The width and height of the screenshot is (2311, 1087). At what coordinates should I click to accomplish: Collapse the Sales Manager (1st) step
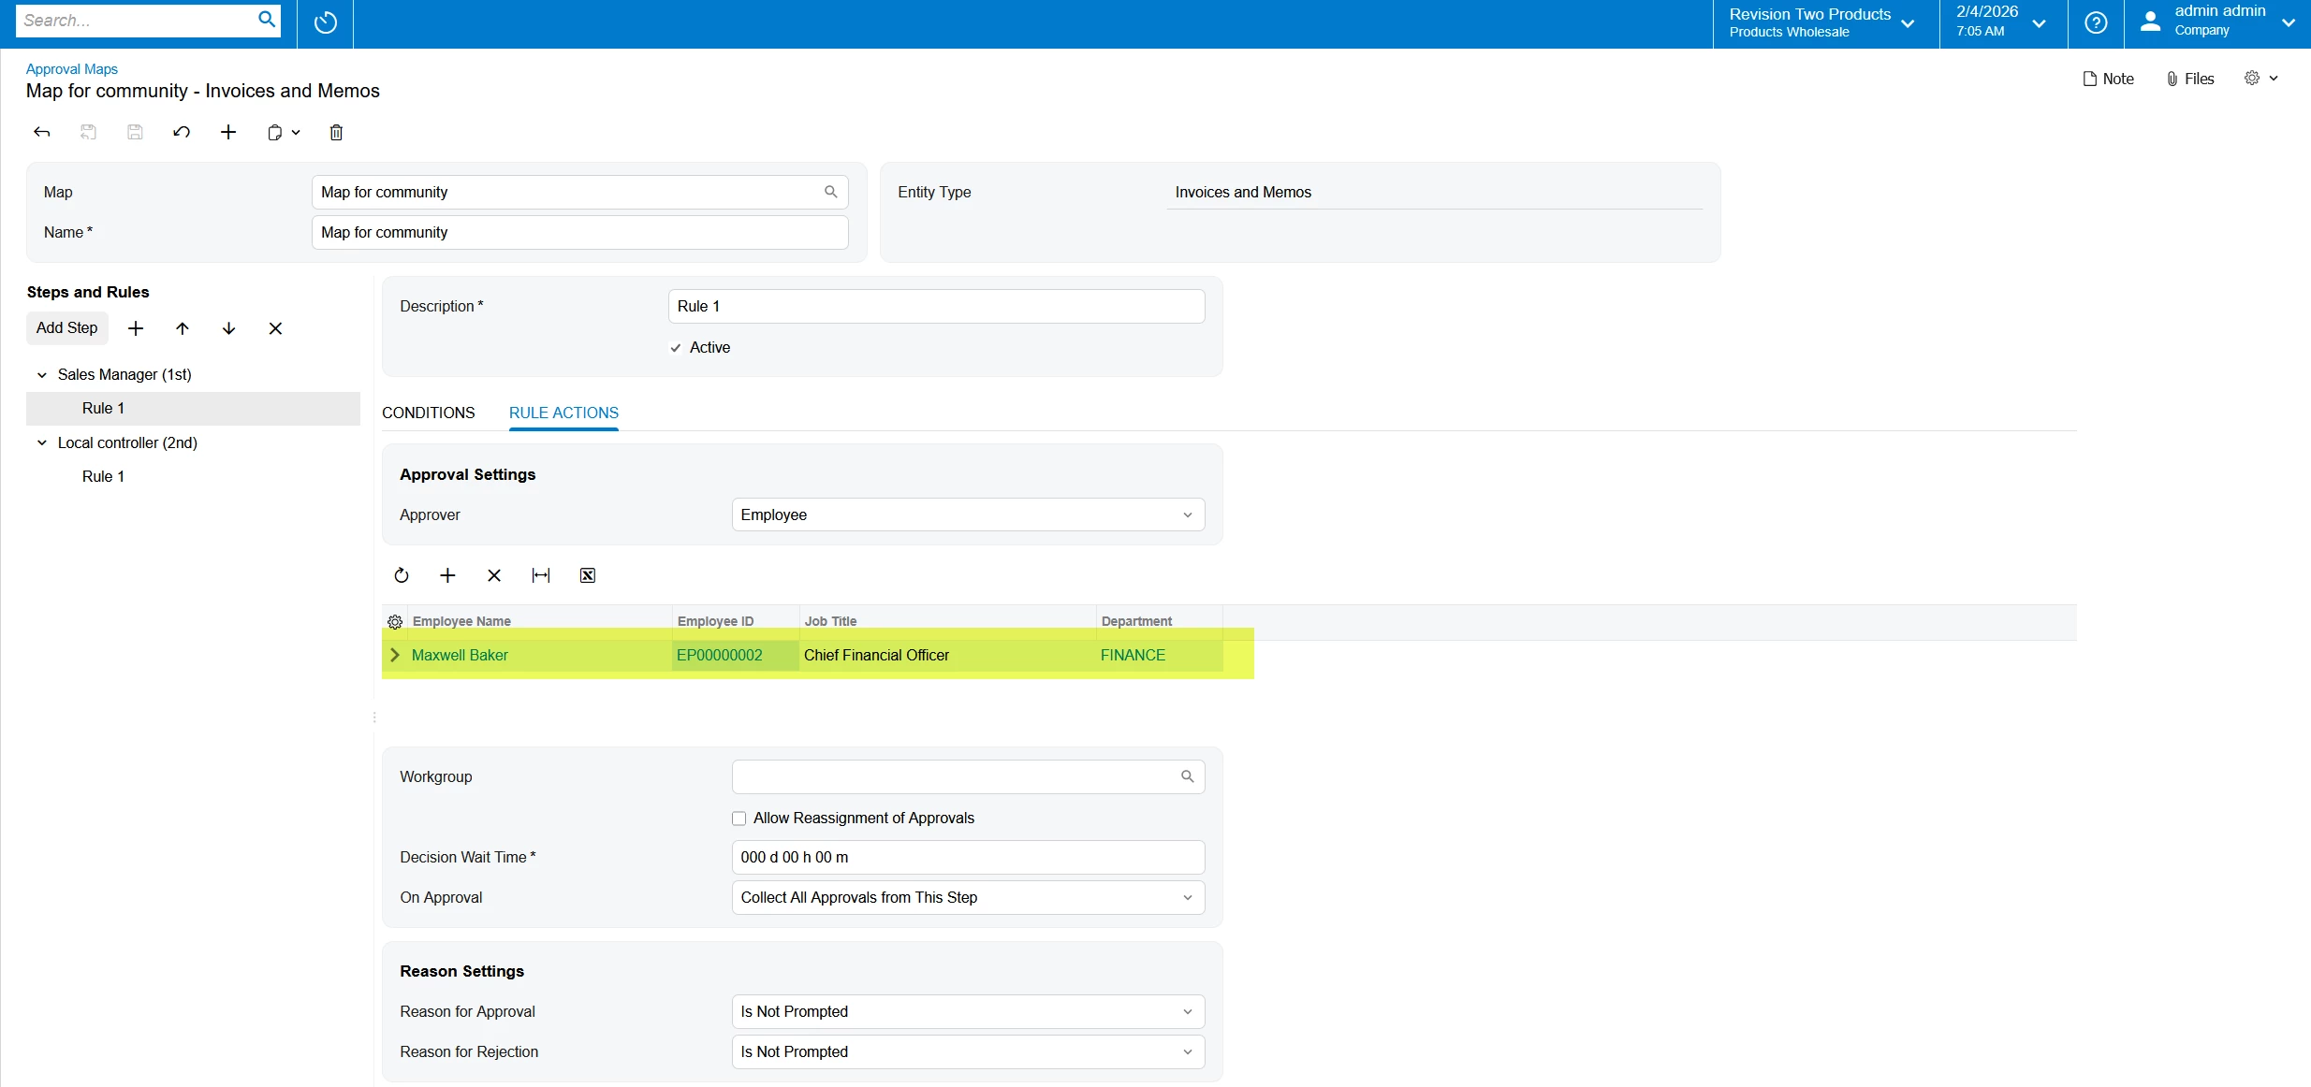tap(42, 375)
